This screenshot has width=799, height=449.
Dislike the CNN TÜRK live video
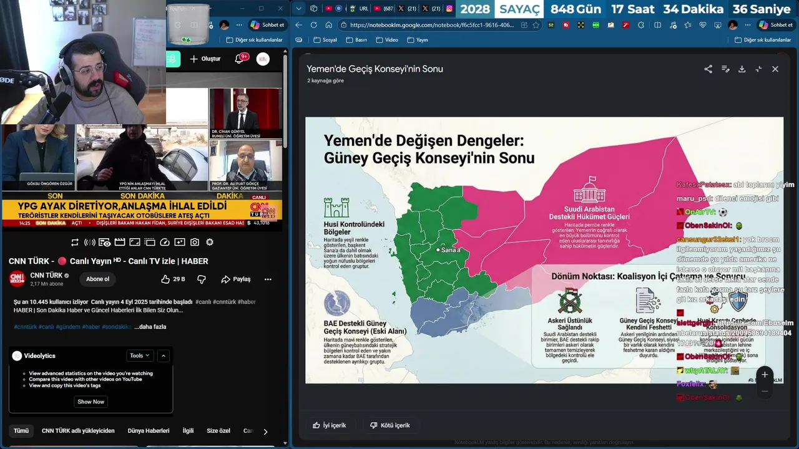[201, 279]
